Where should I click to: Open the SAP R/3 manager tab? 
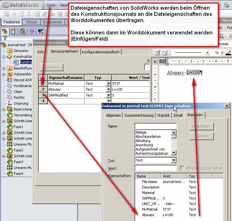pyautogui.click(x=41, y=32)
